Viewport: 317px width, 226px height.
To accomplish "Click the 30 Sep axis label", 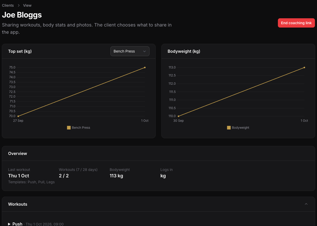I will [x=179, y=121].
